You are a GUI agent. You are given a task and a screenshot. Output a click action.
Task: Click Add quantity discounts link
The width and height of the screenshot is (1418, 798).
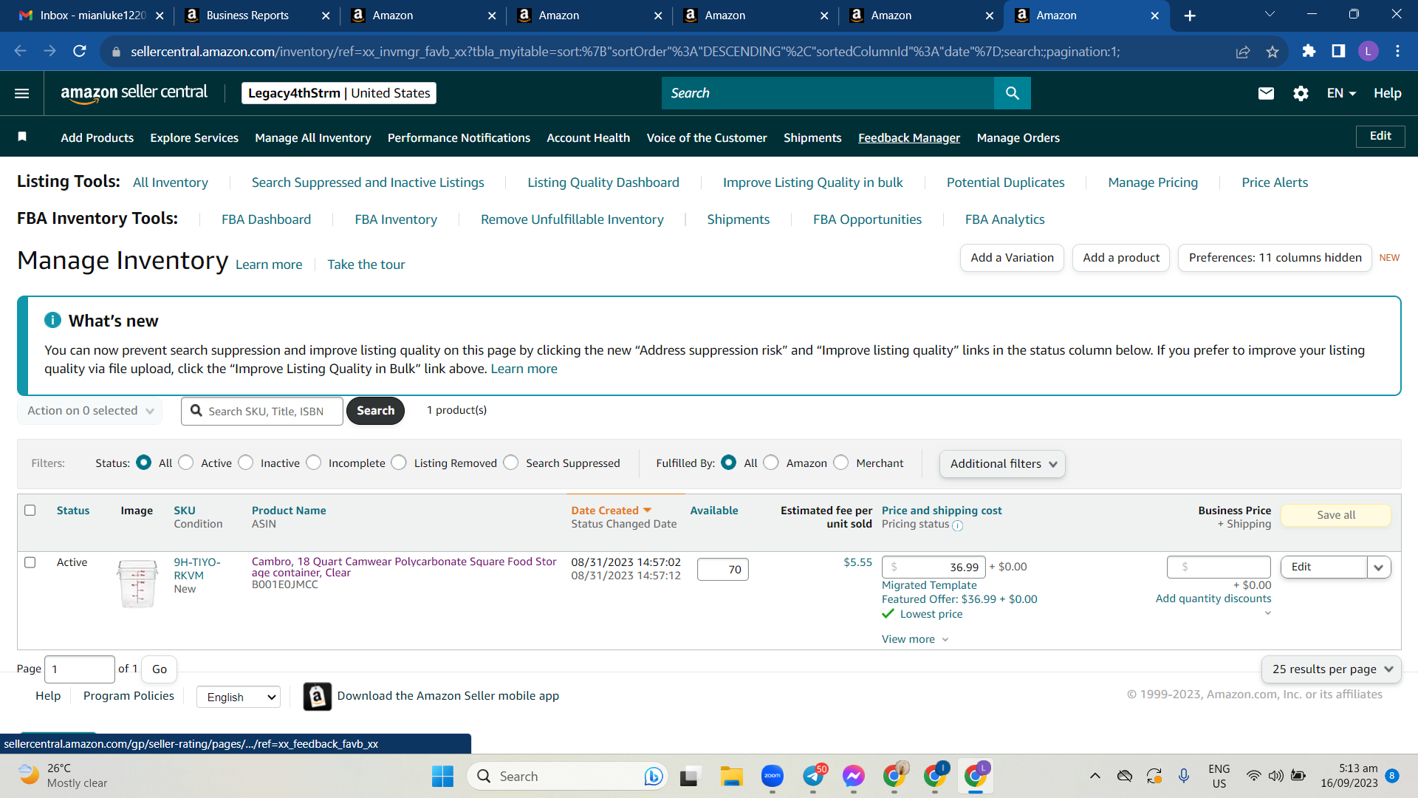1213,598
